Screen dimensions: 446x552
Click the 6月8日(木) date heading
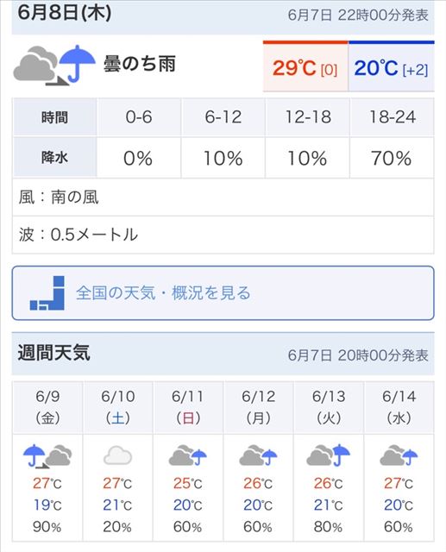[x=65, y=12]
